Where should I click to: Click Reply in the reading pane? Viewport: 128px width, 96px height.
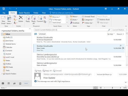(x=38, y=71)
